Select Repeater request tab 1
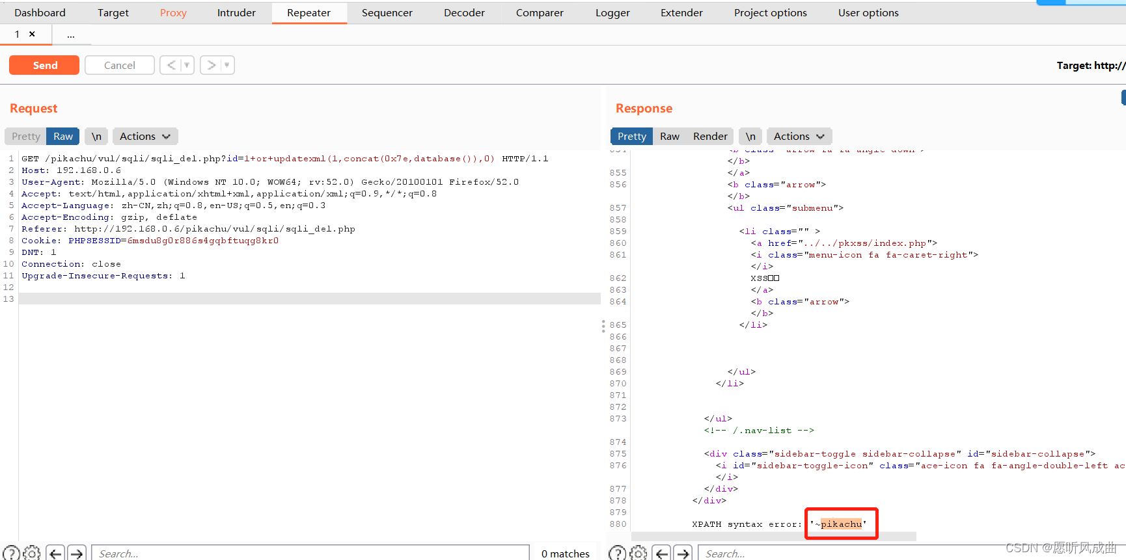Screen dimensions: 1126x560 coord(17,34)
